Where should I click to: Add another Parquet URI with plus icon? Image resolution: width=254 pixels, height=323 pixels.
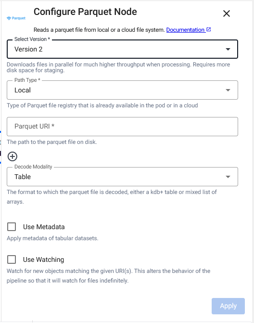click(13, 156)
